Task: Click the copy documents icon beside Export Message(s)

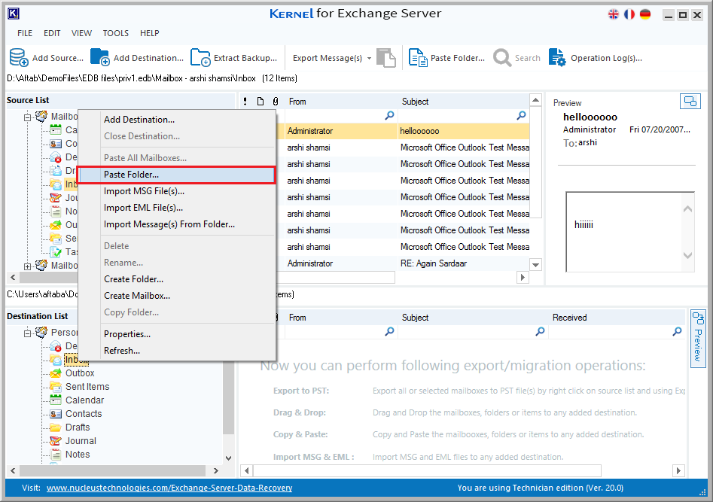Action: tap(386, 58)
